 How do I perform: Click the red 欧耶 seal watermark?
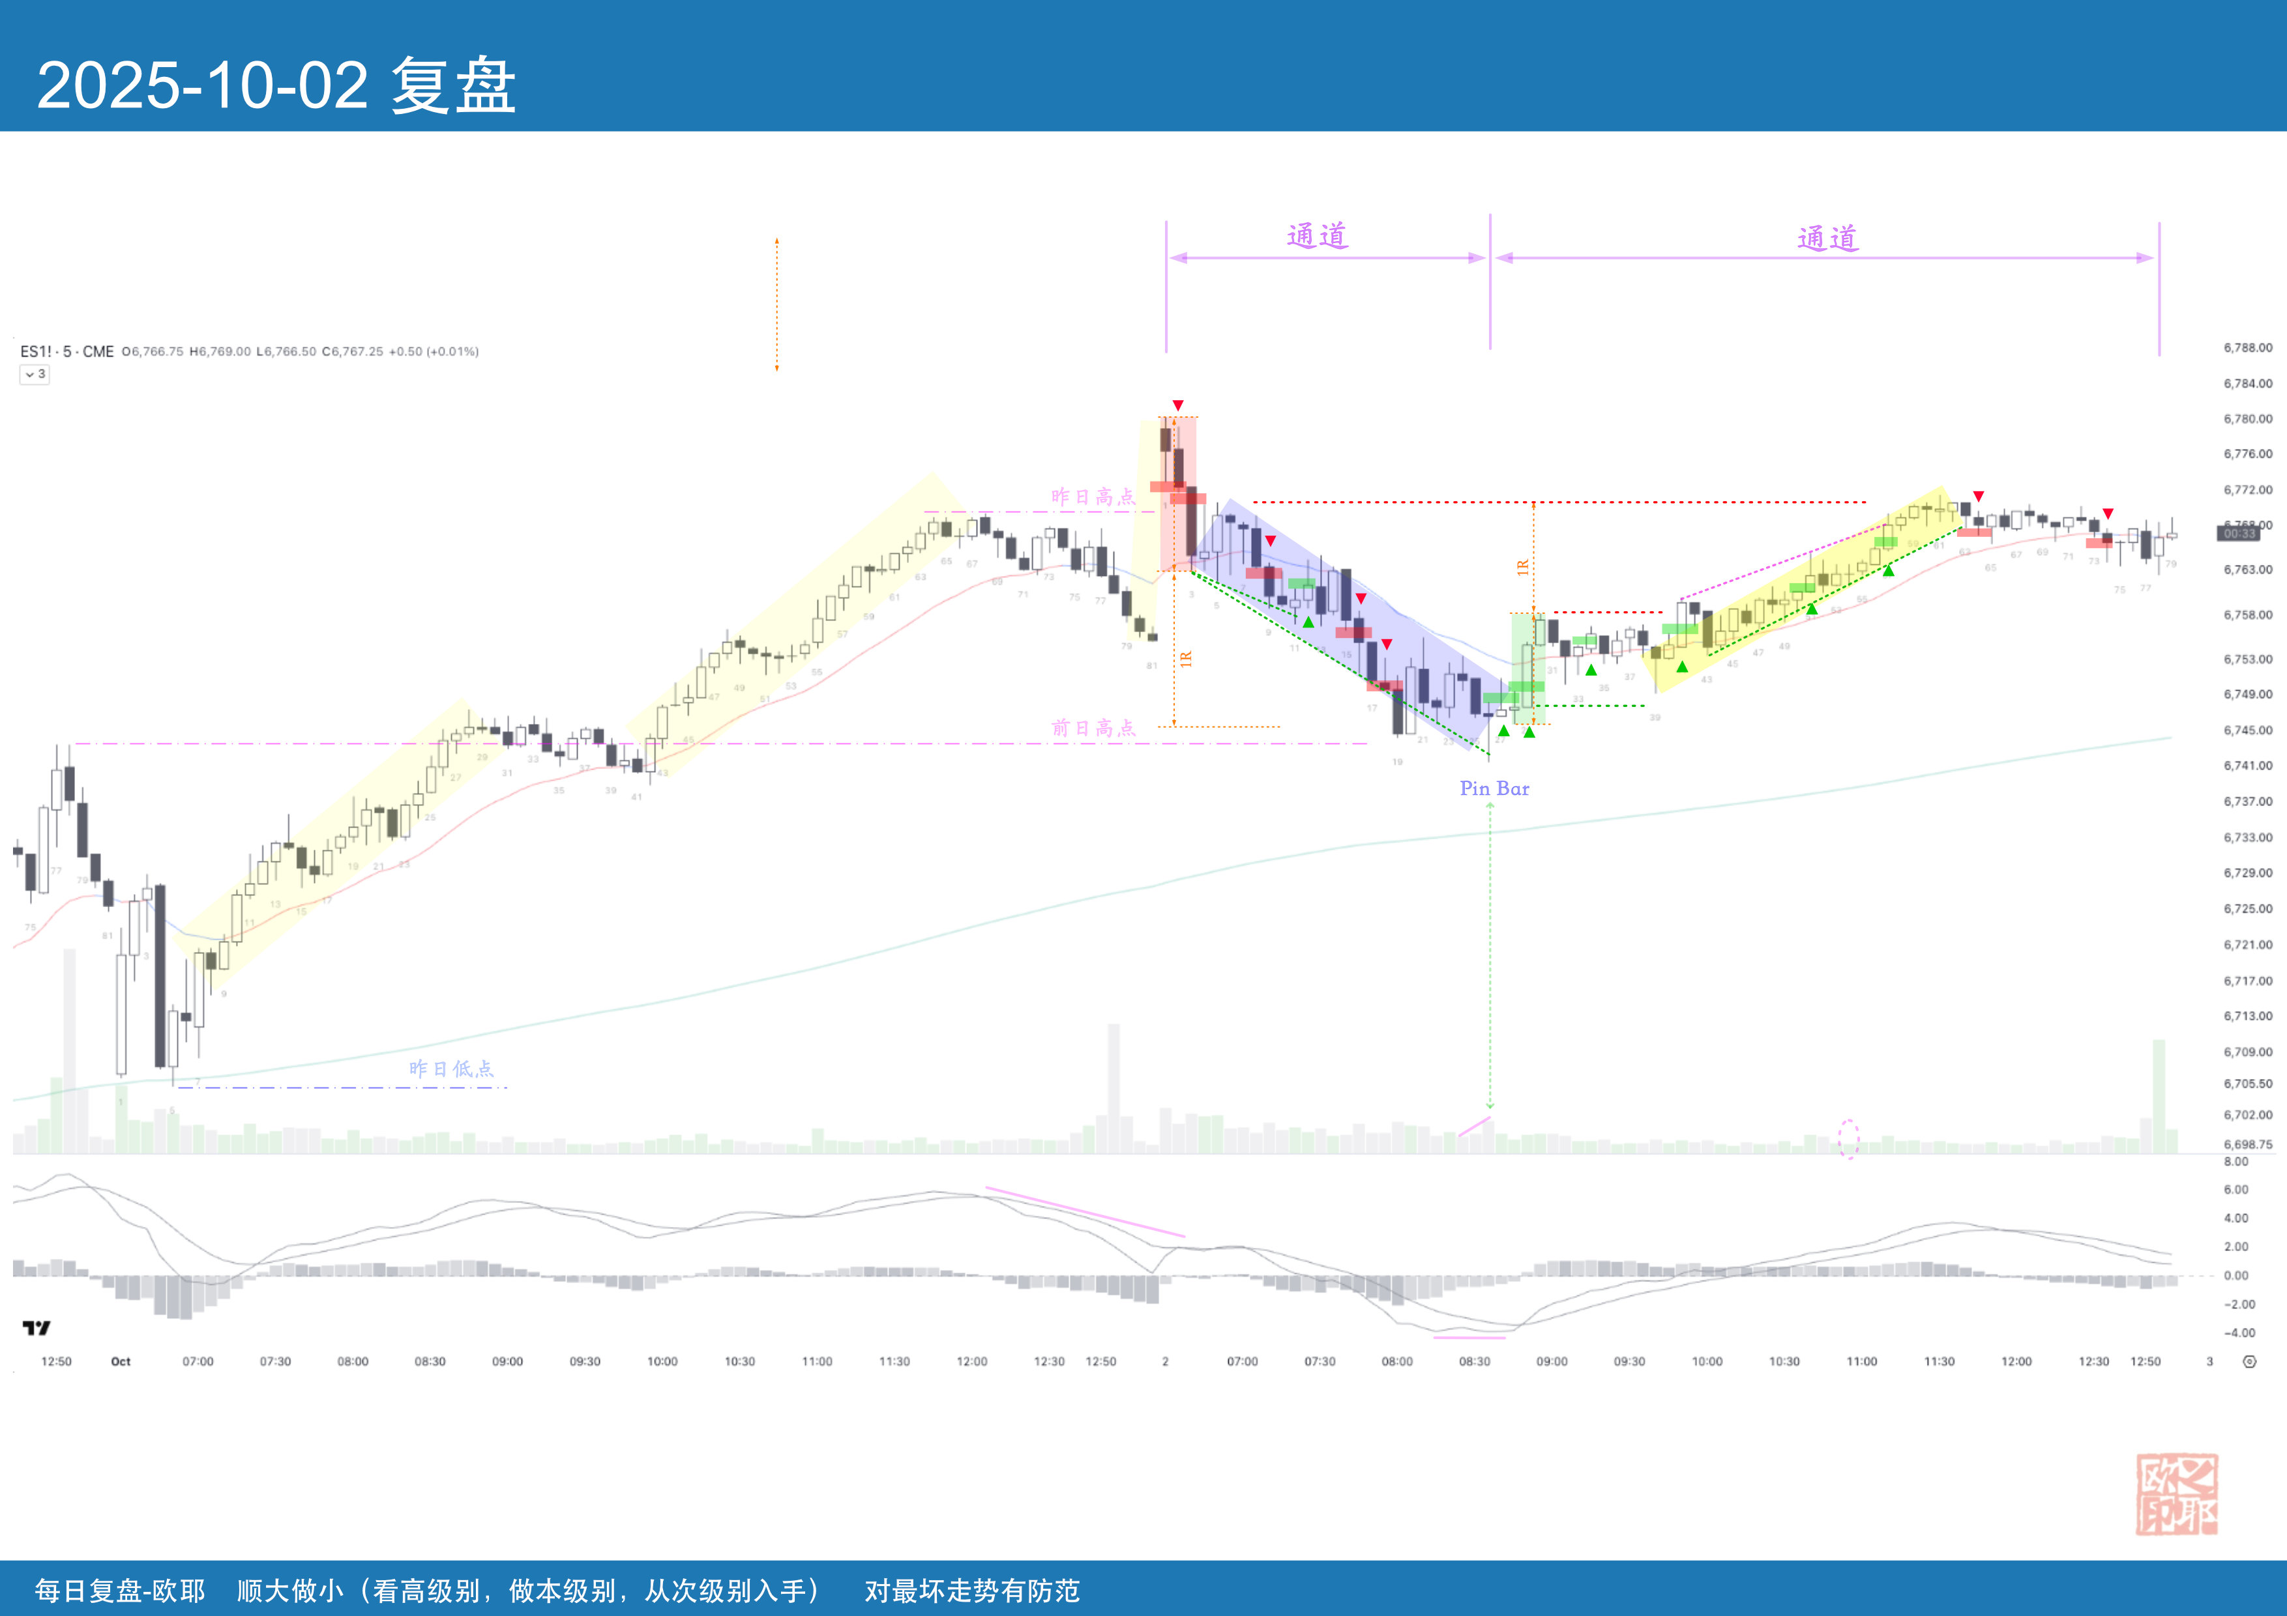point(2176,1493)
